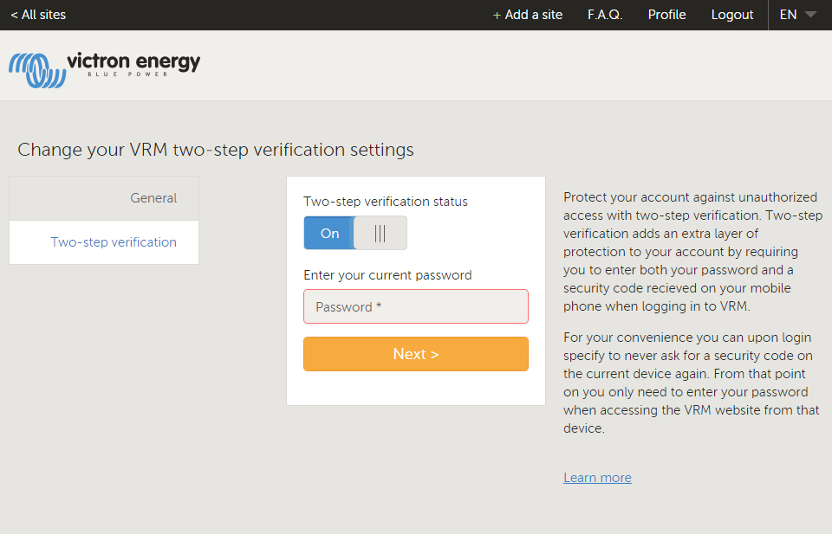Click the Enter your current password label

point(387,275)
